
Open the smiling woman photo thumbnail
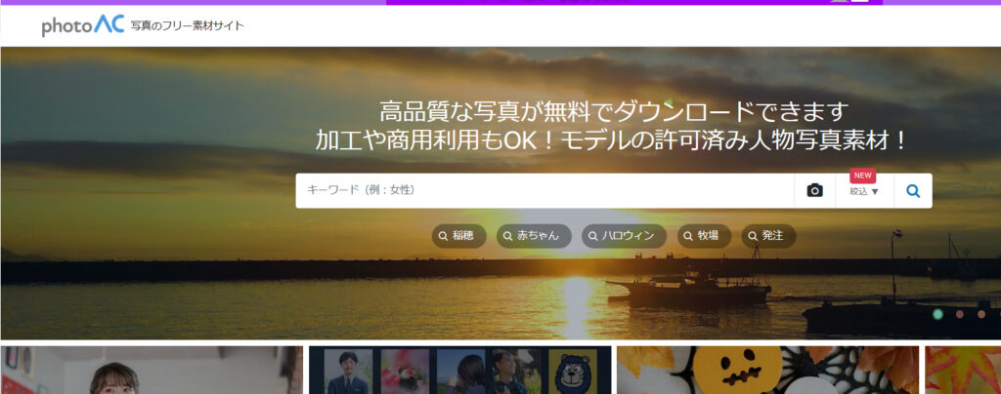coord(152,370)
